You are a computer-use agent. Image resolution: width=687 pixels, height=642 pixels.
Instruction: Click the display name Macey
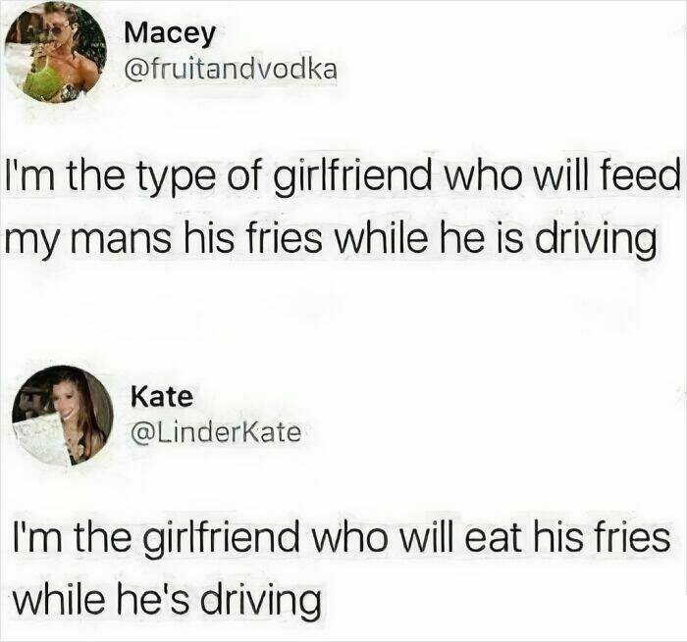click(171, 34)
